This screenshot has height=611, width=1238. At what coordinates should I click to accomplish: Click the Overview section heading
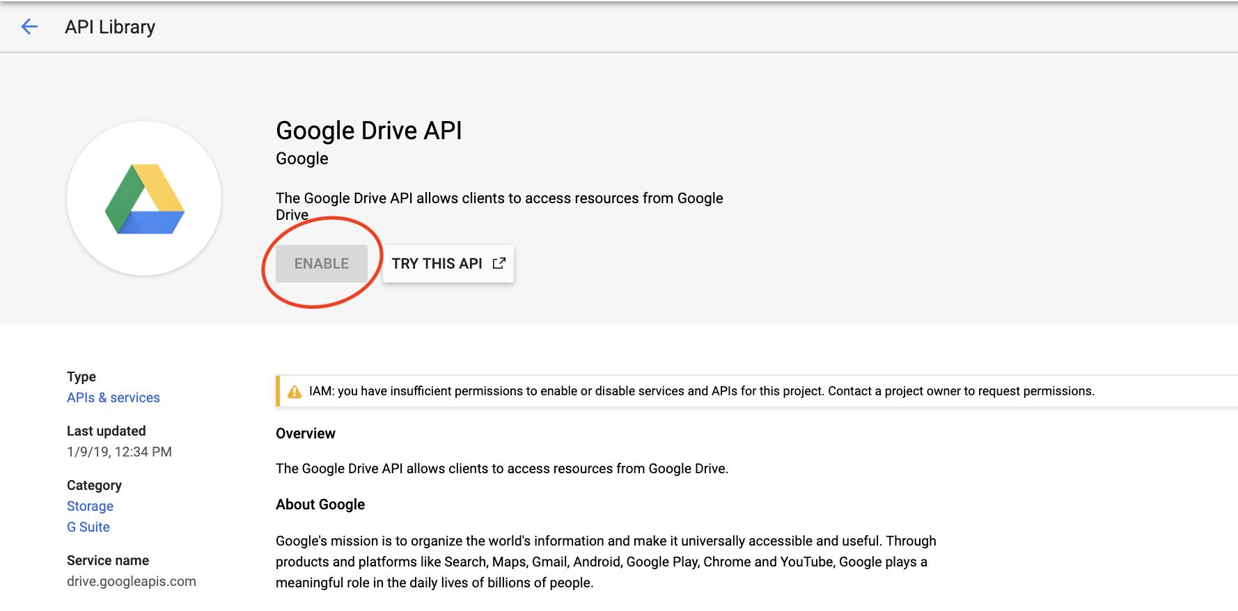point(305,434)
